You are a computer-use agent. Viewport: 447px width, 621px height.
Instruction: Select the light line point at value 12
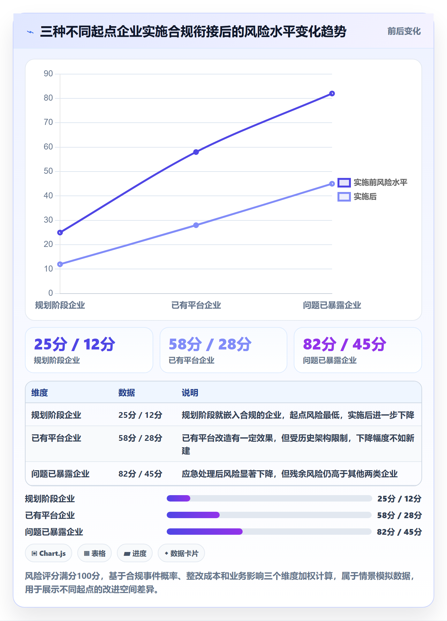coord(60,264)
